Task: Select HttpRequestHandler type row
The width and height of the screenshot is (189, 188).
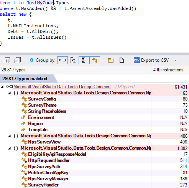Action: 94,160
